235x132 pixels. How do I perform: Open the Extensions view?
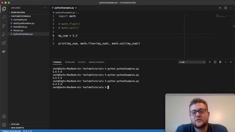pyautogui.click(x=4, y=43)
